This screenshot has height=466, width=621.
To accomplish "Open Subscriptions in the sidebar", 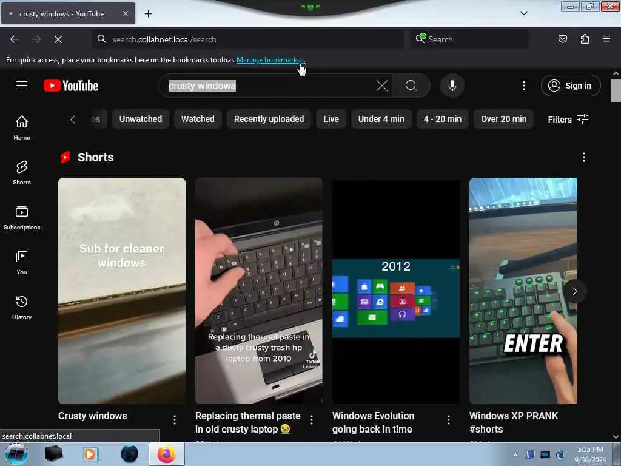I will tap(22, 218).
